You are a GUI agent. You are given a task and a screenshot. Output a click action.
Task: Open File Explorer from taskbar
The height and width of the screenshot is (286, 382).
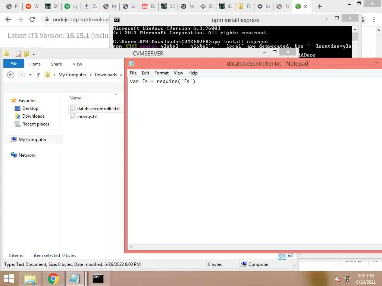30,279
